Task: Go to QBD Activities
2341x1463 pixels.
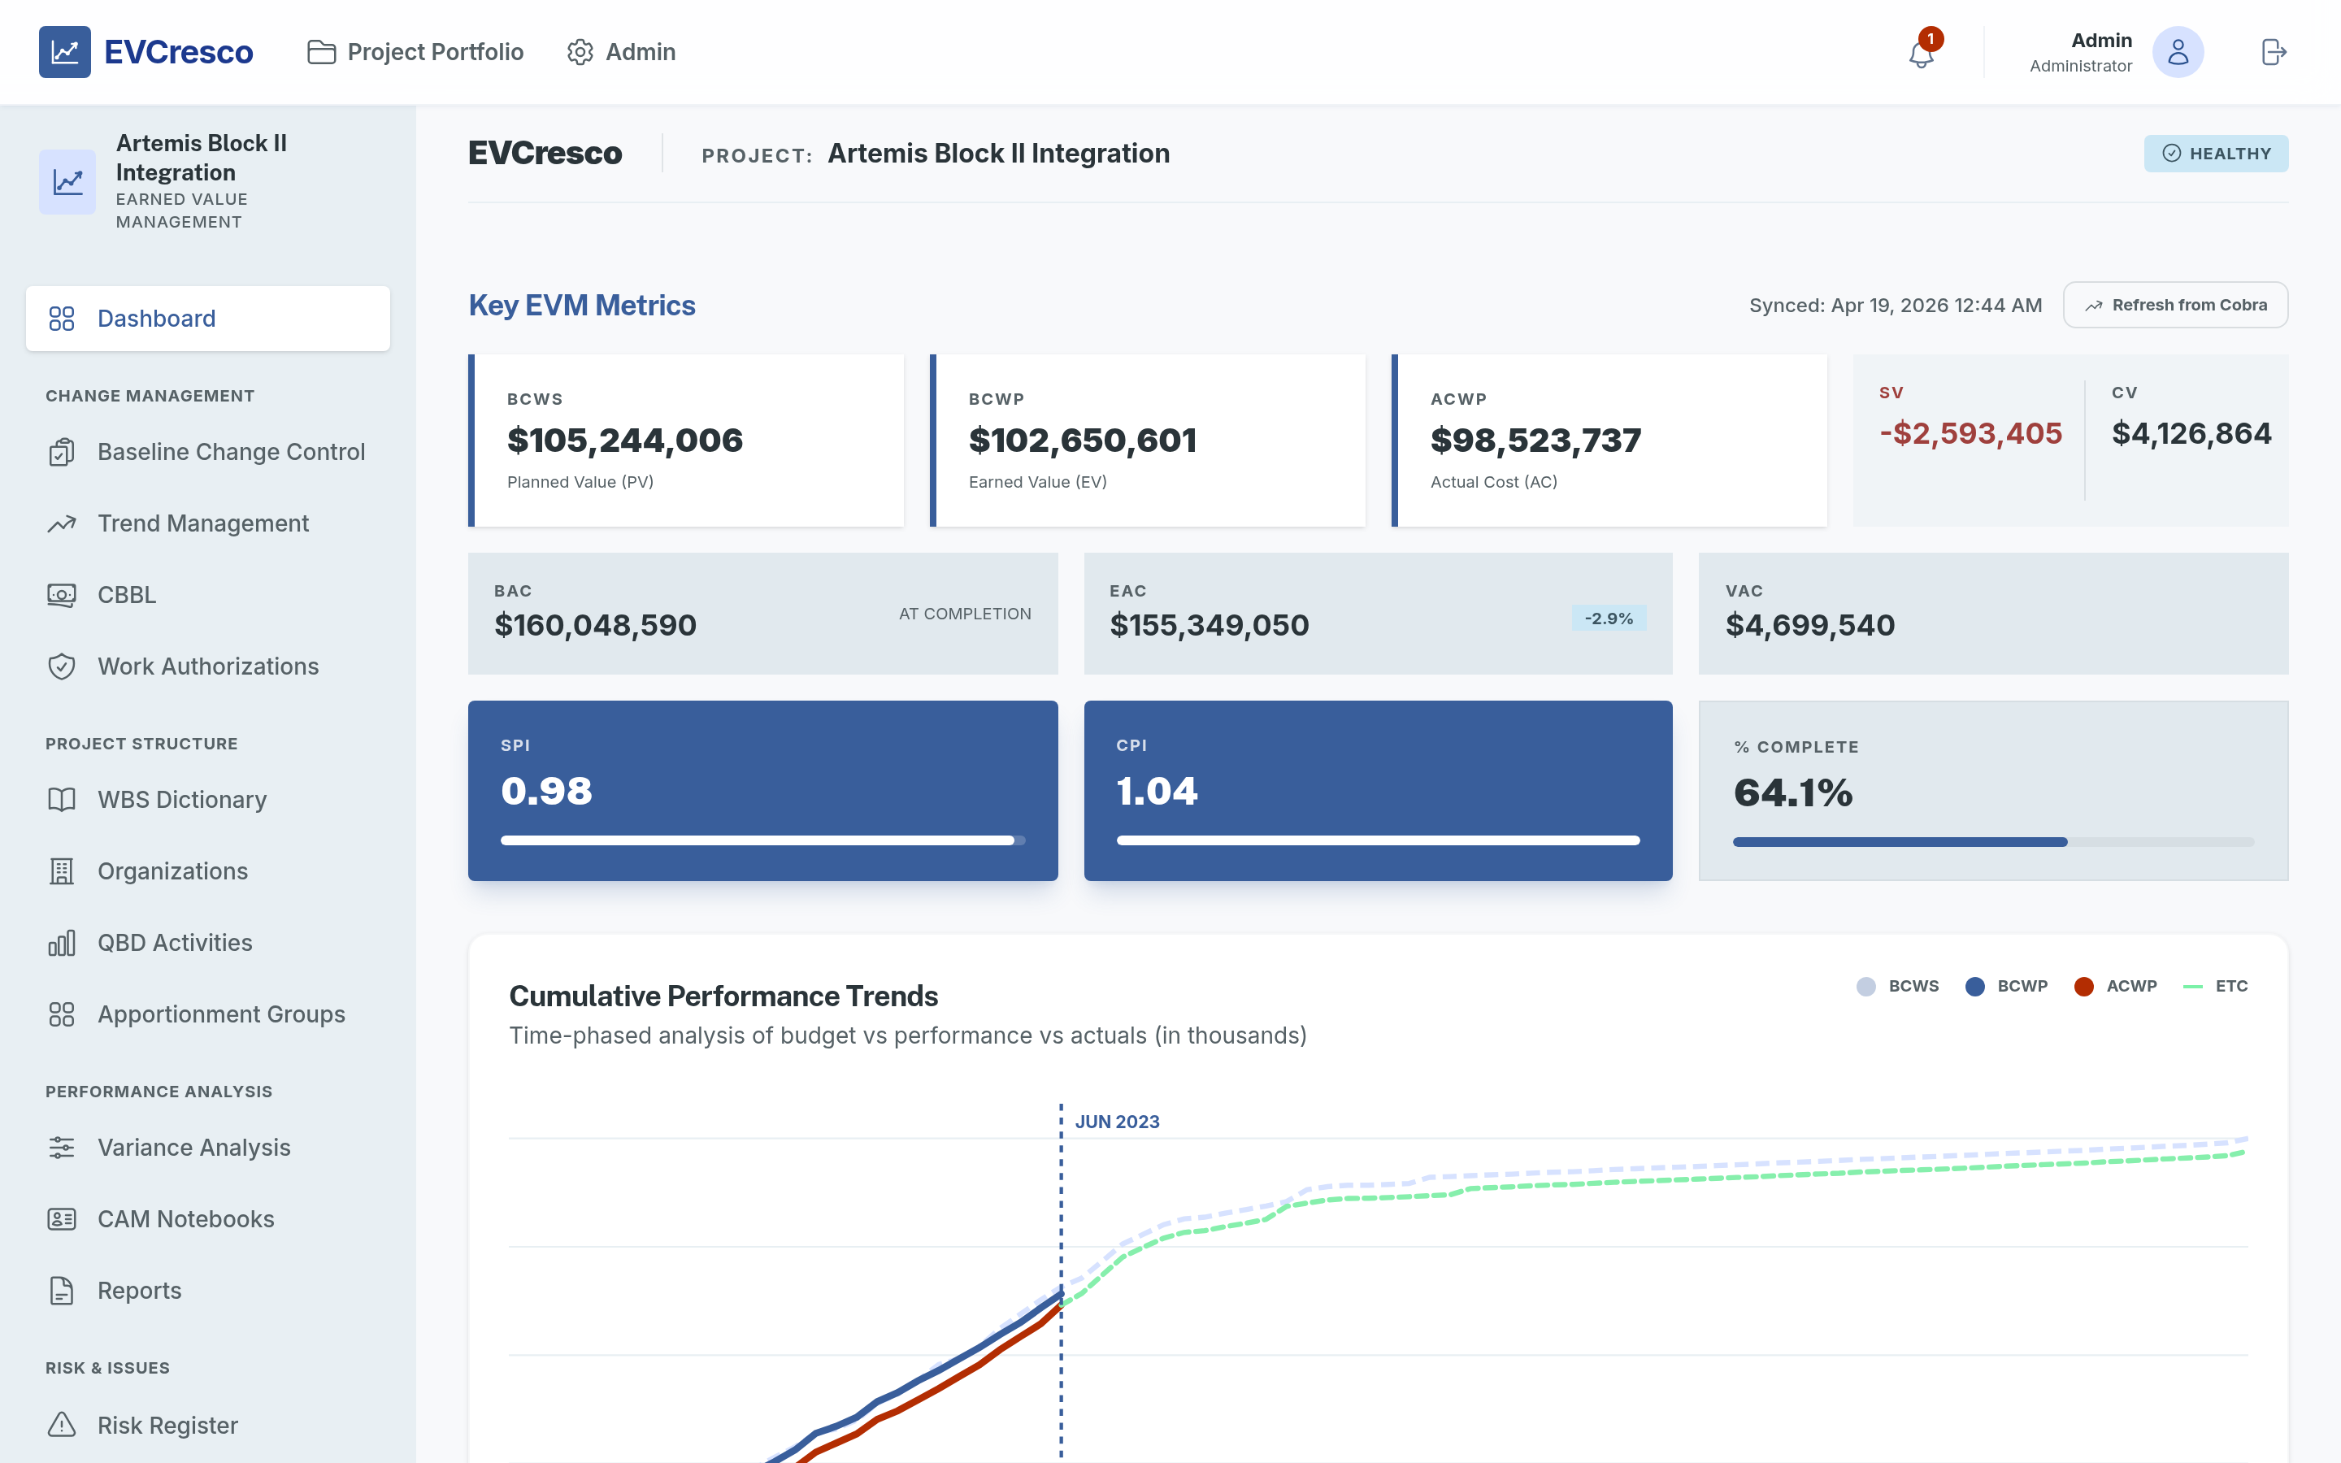Action: pyautogui.click(x=208, y=943)
